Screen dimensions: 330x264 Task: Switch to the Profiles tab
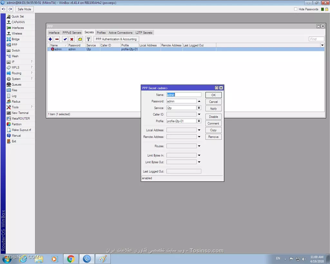click(101, 33)
